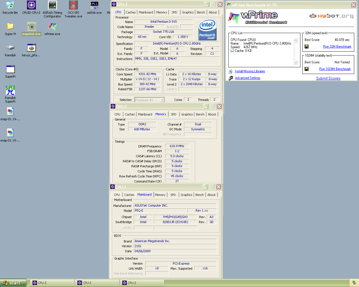Open SPD tab in middle CPU-Z window
This screenshot has width=359, height=287.
pyautogui.click(x=174, y=114)
